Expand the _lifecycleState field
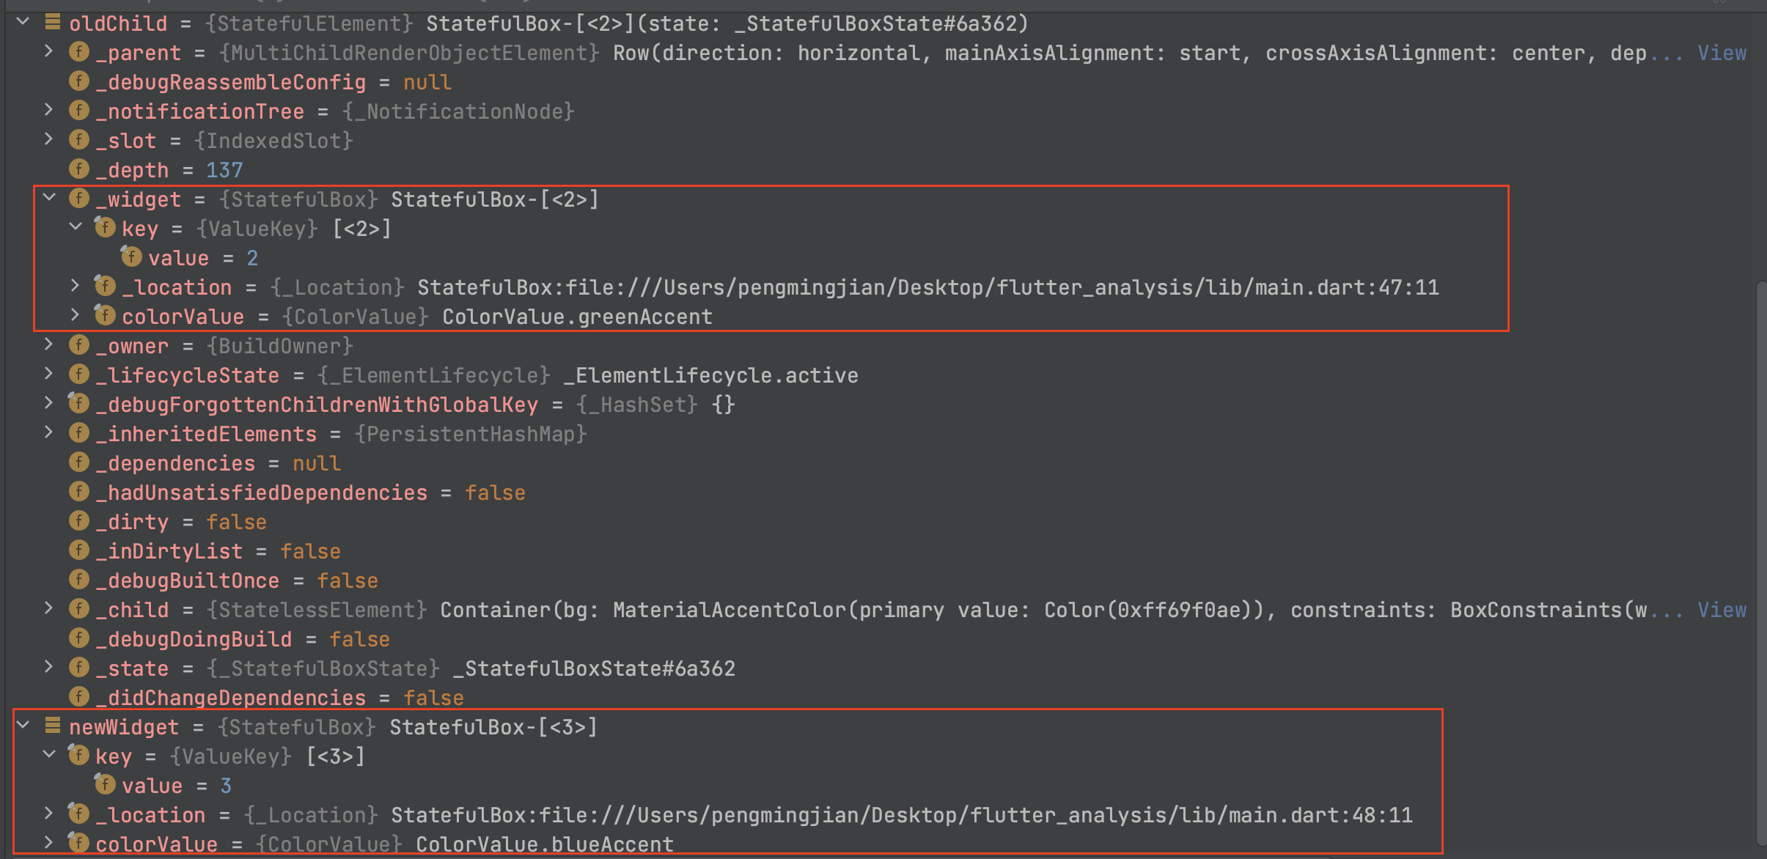Screen dimensions: 1767x859 click(48, 374)
